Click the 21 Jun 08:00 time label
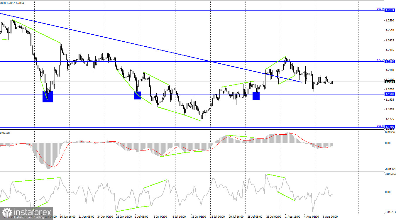This screenshot has height=220, width=396. pyautogui.click(x=87, y=217)
